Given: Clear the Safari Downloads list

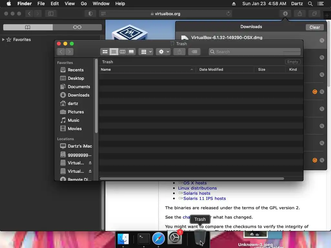Looking at the screenshot, I should pyautogui.click(x=315, y=27).
